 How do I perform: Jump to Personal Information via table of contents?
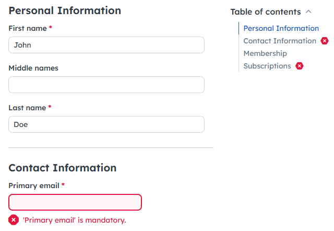[281, 28]
